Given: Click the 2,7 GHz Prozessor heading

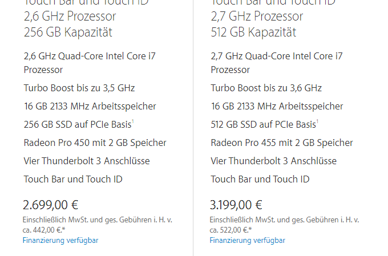Looking at the screenshot, I should [x=257, y=17].
